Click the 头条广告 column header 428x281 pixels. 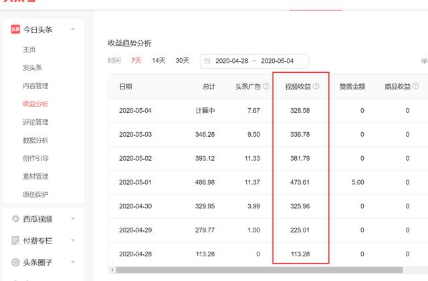point(248,87)
